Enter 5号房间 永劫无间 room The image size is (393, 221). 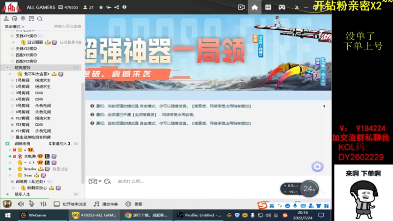coord(33,106)
